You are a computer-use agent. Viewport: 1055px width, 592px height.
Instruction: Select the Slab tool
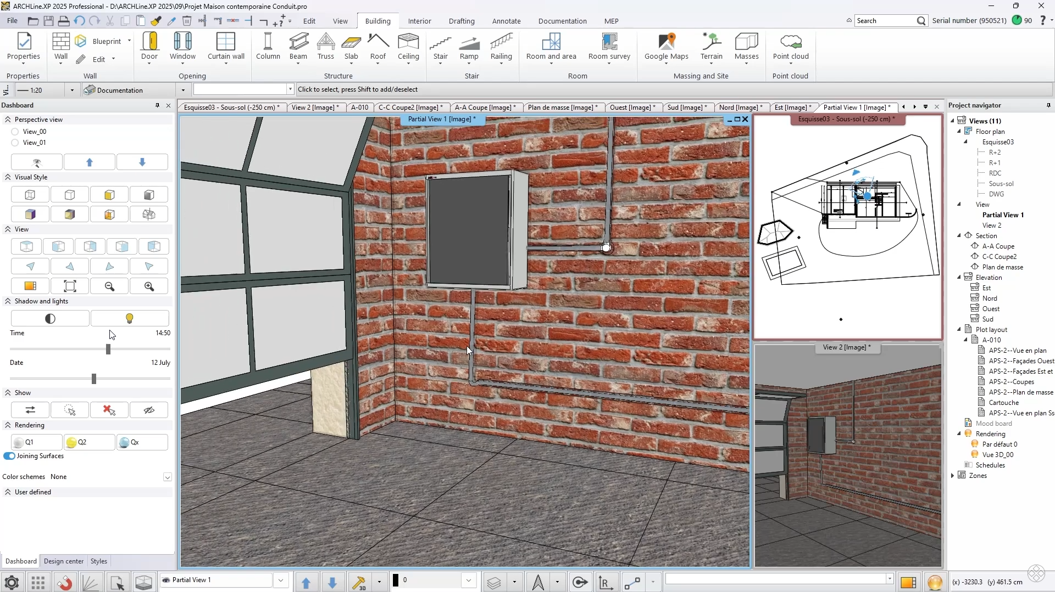(x=351, y=46)
